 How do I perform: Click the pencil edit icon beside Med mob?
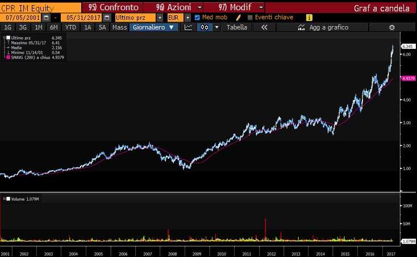tap(239, 18)
